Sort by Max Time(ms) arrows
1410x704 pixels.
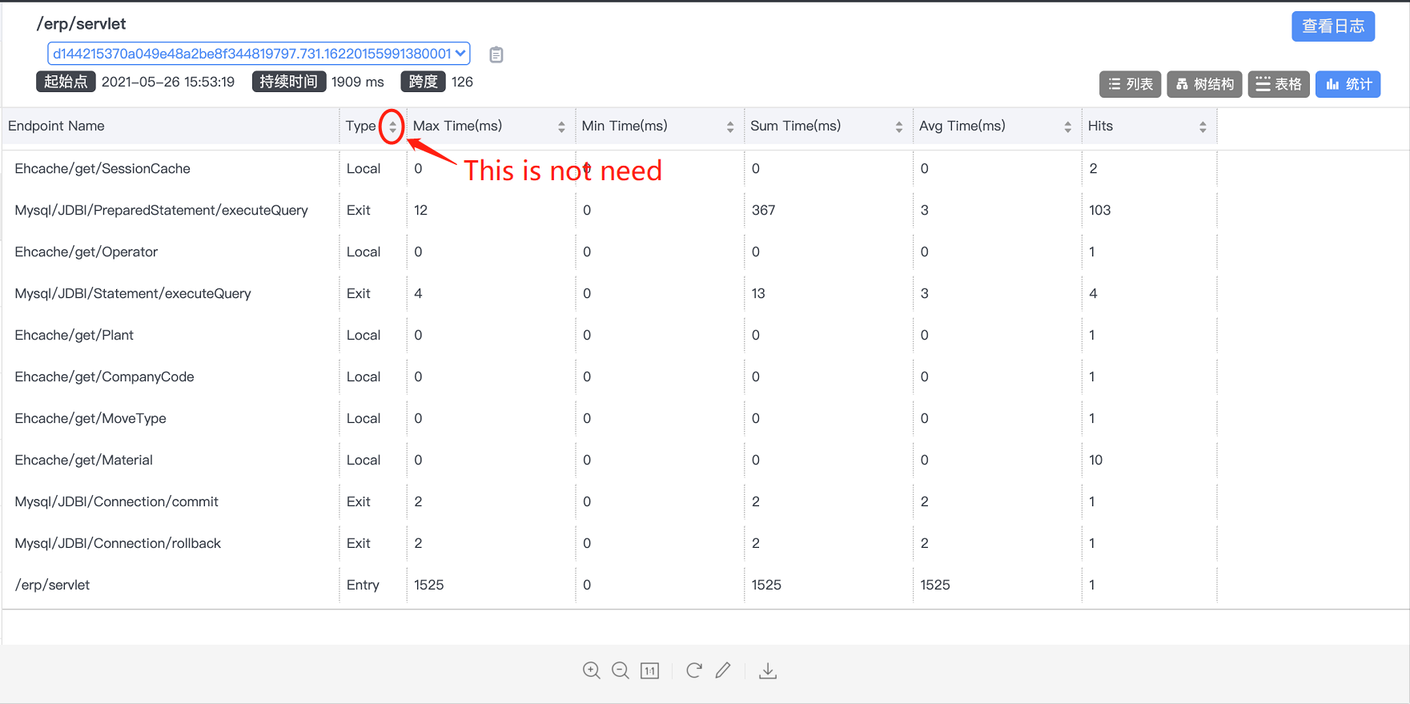pos(561,127)
